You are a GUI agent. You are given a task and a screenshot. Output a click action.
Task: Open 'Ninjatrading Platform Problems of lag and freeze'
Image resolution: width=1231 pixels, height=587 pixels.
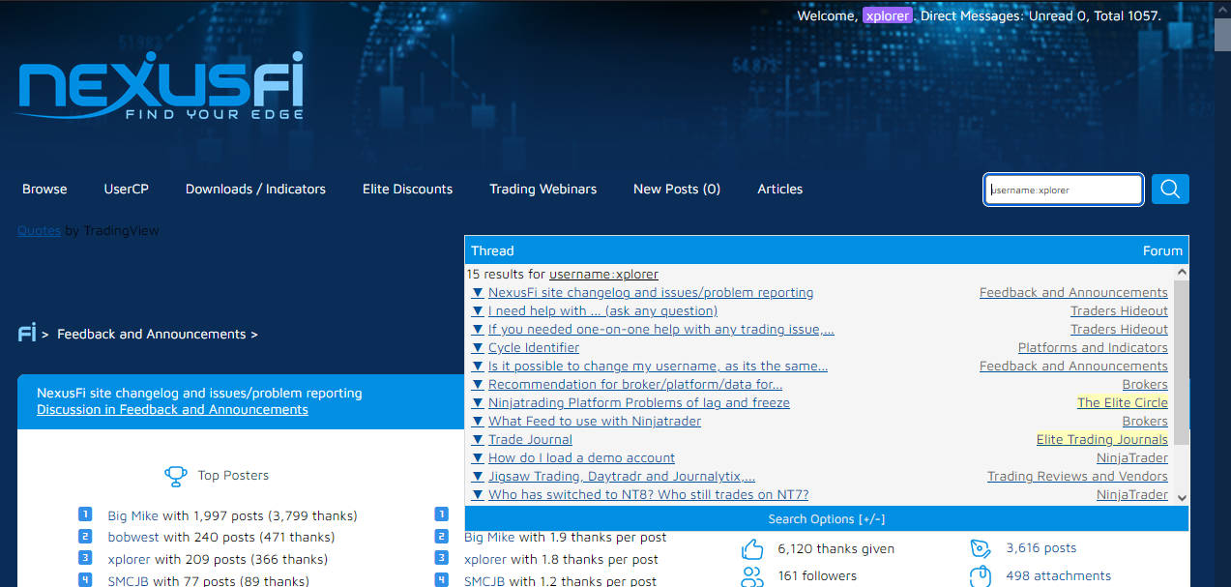[639, 403]
